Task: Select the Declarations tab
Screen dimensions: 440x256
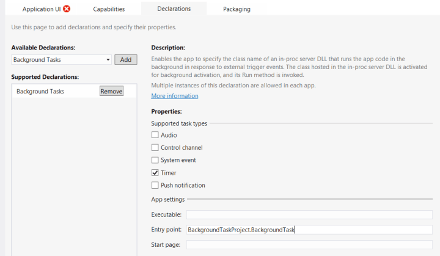Action: point(174,9)
